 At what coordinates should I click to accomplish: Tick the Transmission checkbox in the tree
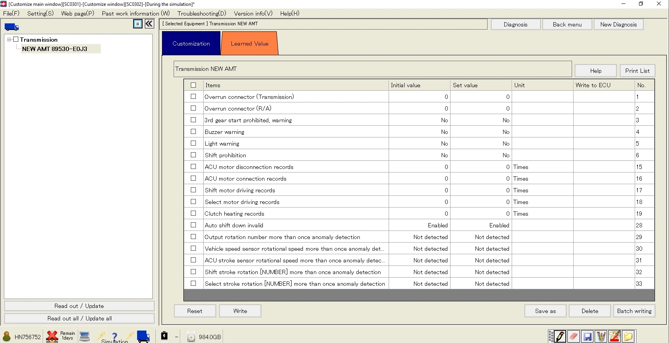pos(16,39)
